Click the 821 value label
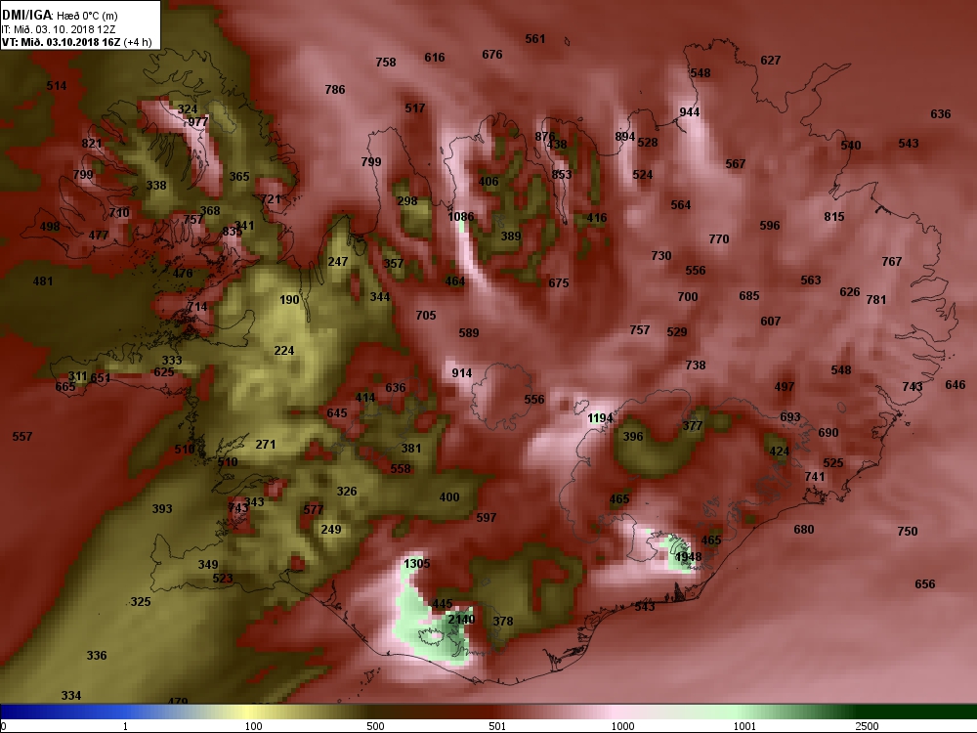Screen dimensions: 977x733 (92, 144)
